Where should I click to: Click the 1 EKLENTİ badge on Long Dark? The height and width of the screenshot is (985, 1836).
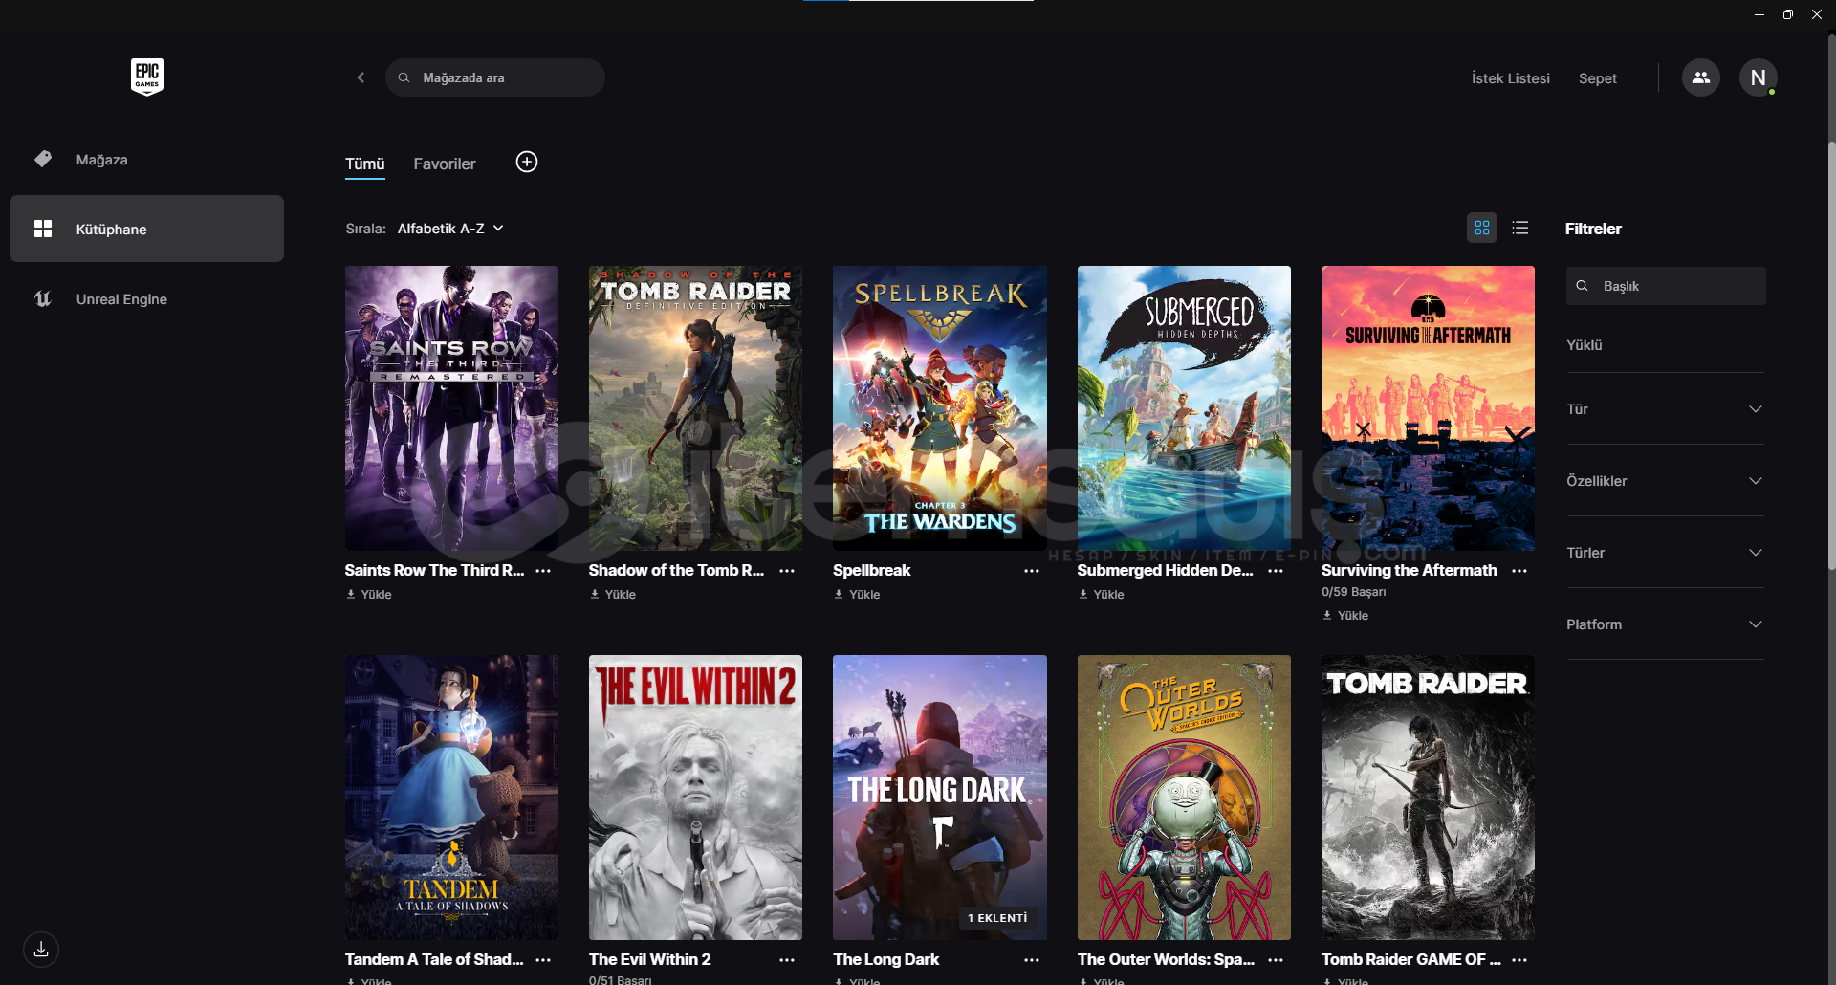[x=997, y=918]
